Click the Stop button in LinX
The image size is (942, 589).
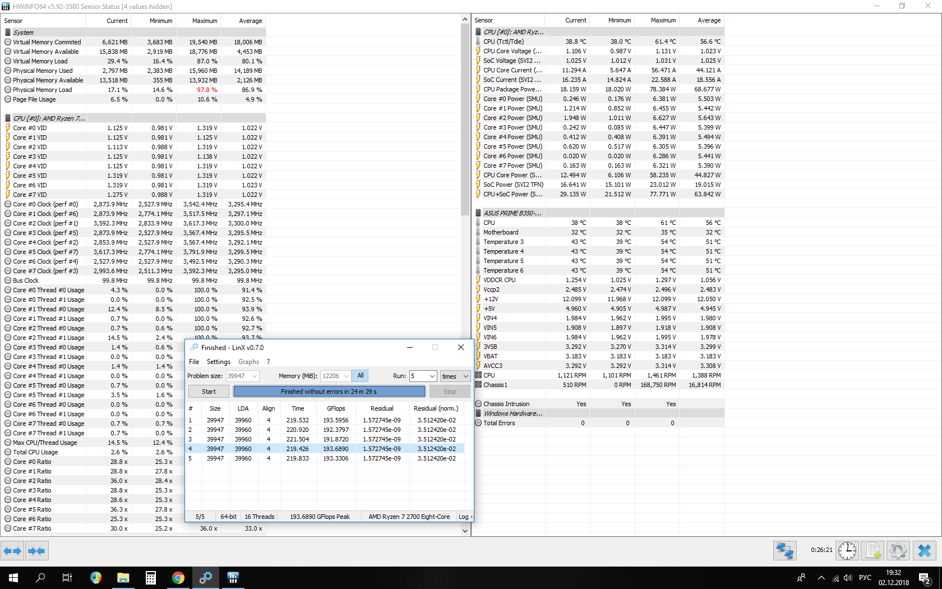coord(450,392)
